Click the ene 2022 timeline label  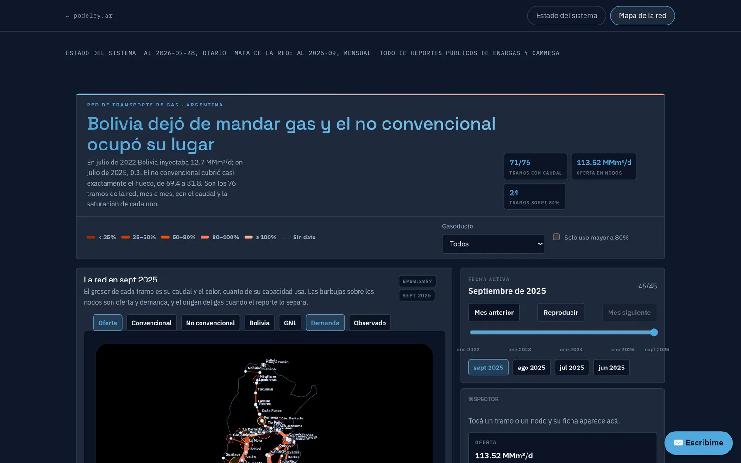coord(468,350)
